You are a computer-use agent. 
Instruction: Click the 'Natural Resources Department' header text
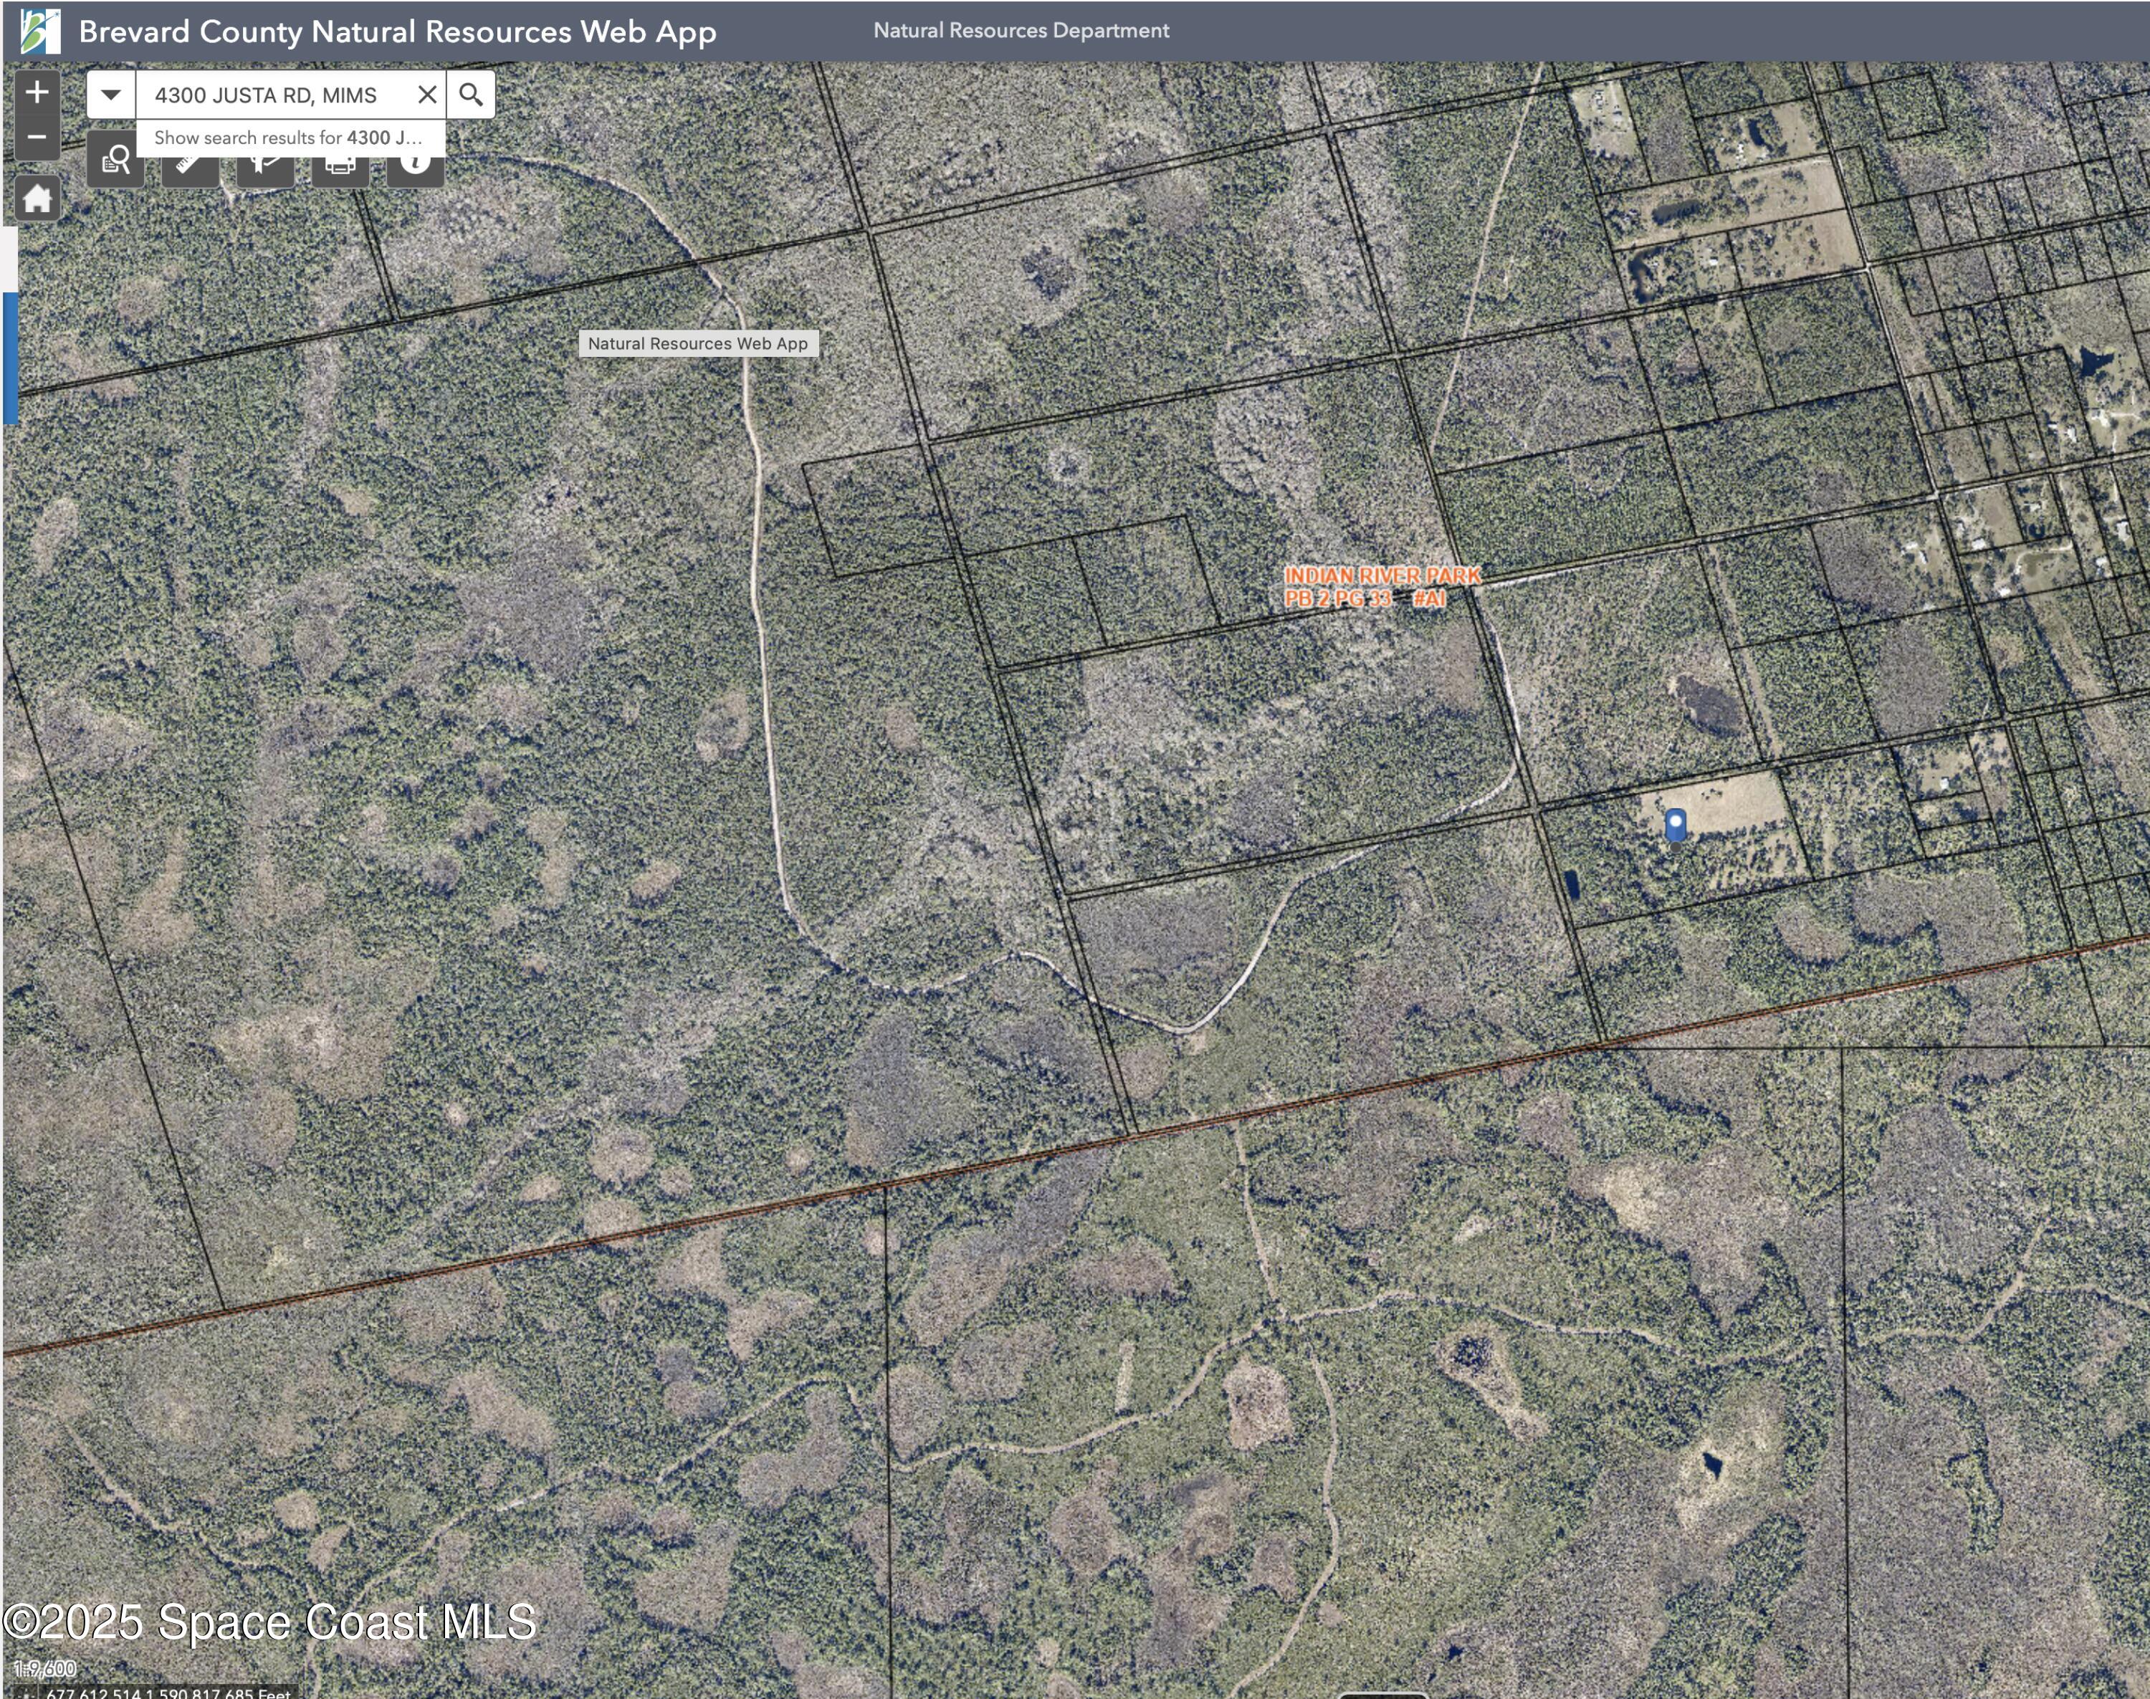coord(1020,30)
